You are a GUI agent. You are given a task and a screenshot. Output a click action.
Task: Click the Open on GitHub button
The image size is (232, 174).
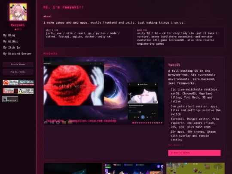pos(194,153)
